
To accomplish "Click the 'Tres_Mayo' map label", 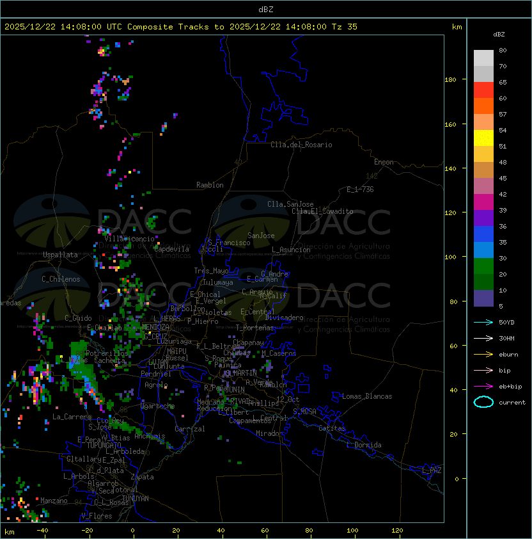I will [x=211, y=271].
